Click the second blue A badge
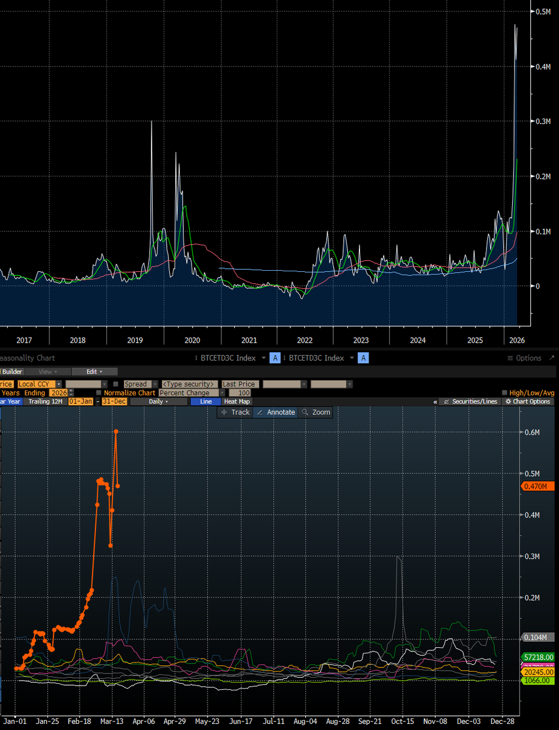This screenshot has width=559, height=730. tap(363, 358)
